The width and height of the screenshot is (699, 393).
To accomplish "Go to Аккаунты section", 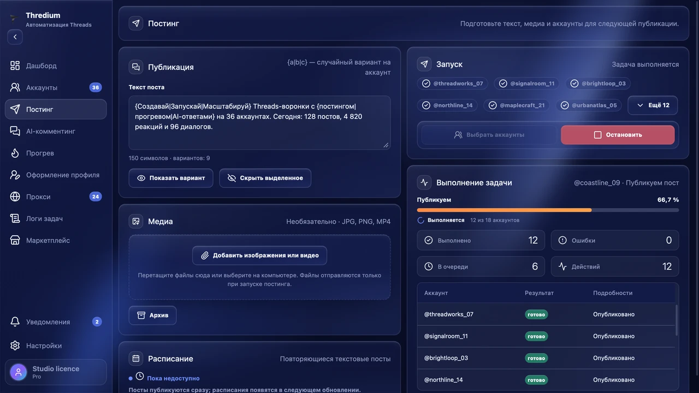I will click(56, 87).
